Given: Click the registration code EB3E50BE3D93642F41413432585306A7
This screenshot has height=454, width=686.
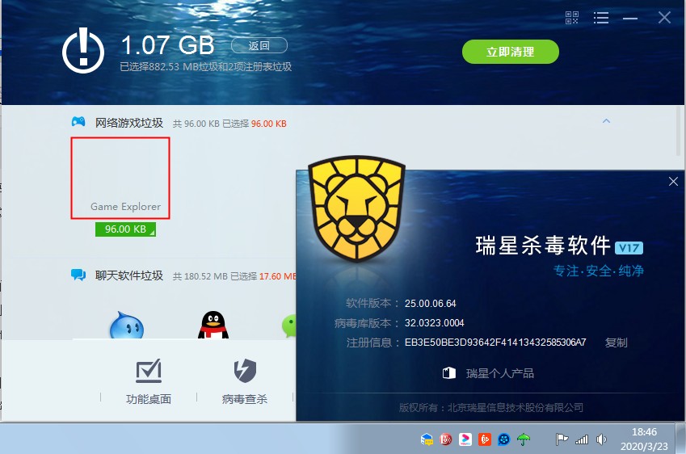Looking at the screenshot, I should (x=495, y=343).
